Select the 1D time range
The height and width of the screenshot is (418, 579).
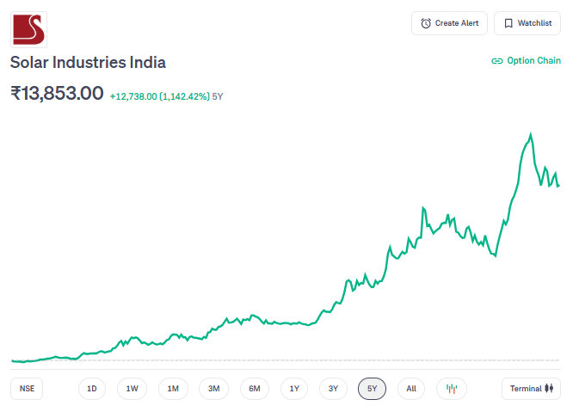tap(92, 389)
